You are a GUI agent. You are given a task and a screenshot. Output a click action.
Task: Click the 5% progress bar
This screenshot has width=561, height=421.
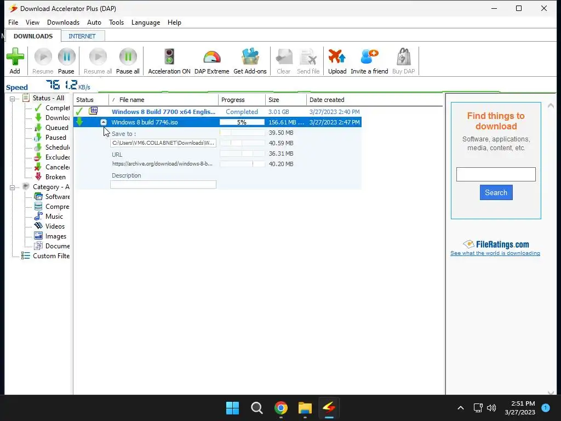pyautogui.click(x=242, y=122)
